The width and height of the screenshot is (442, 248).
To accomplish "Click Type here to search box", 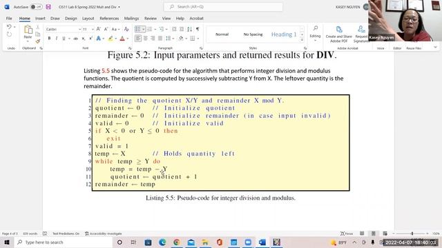I will (x=64, y=242).
